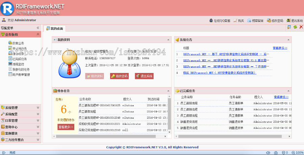
Task: Open announcement 2 mentioning V3.0
Action: tap(226, 61)
